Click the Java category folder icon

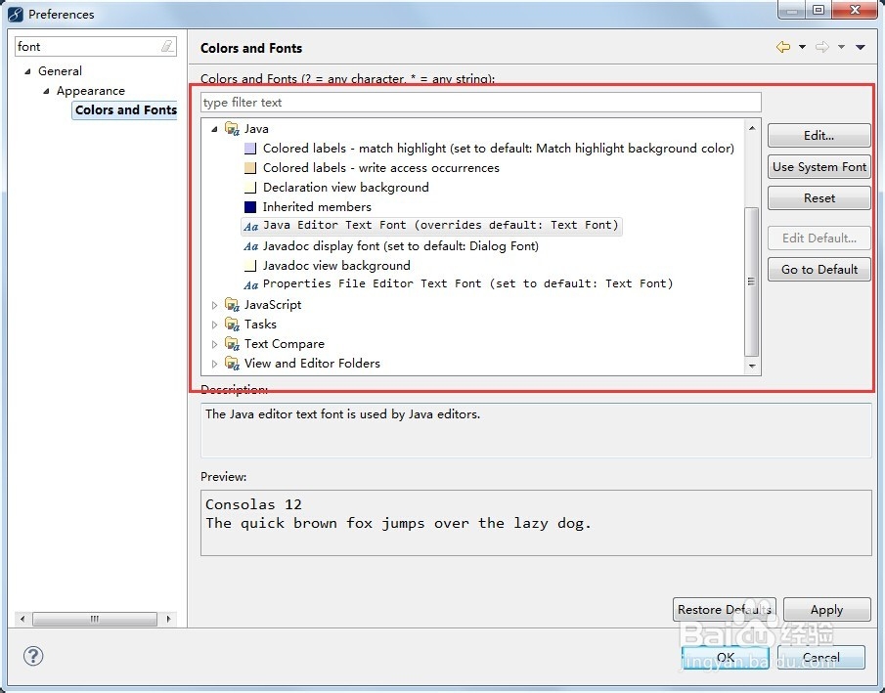tap(232, 128)
